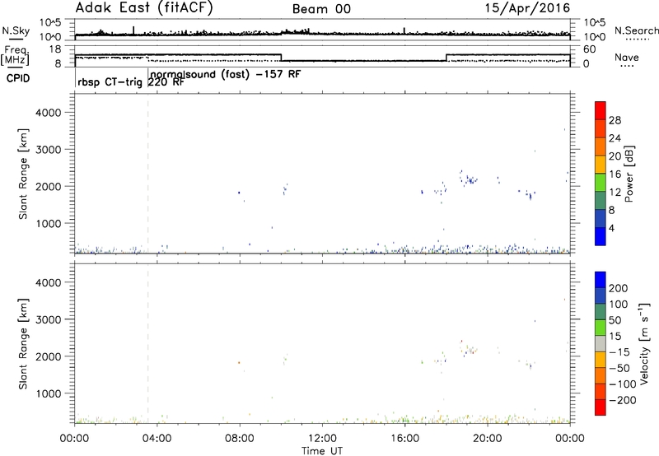This screenshot has height=456, width=659.
Task: Click the 'Adak East (fitACF)' title
Action: point(143,8)
